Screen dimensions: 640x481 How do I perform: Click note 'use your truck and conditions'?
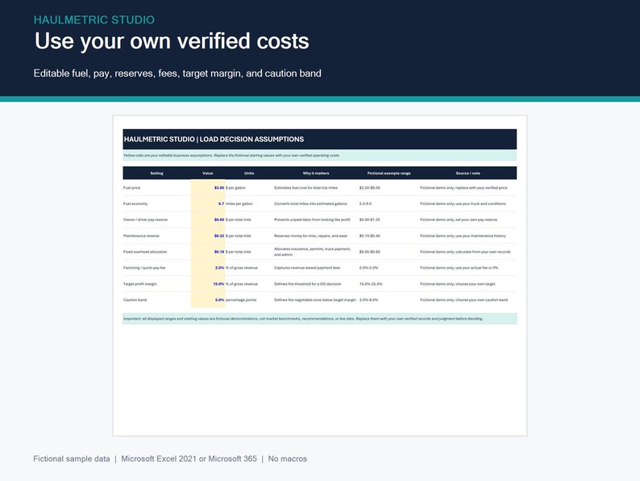click(463, 203)
